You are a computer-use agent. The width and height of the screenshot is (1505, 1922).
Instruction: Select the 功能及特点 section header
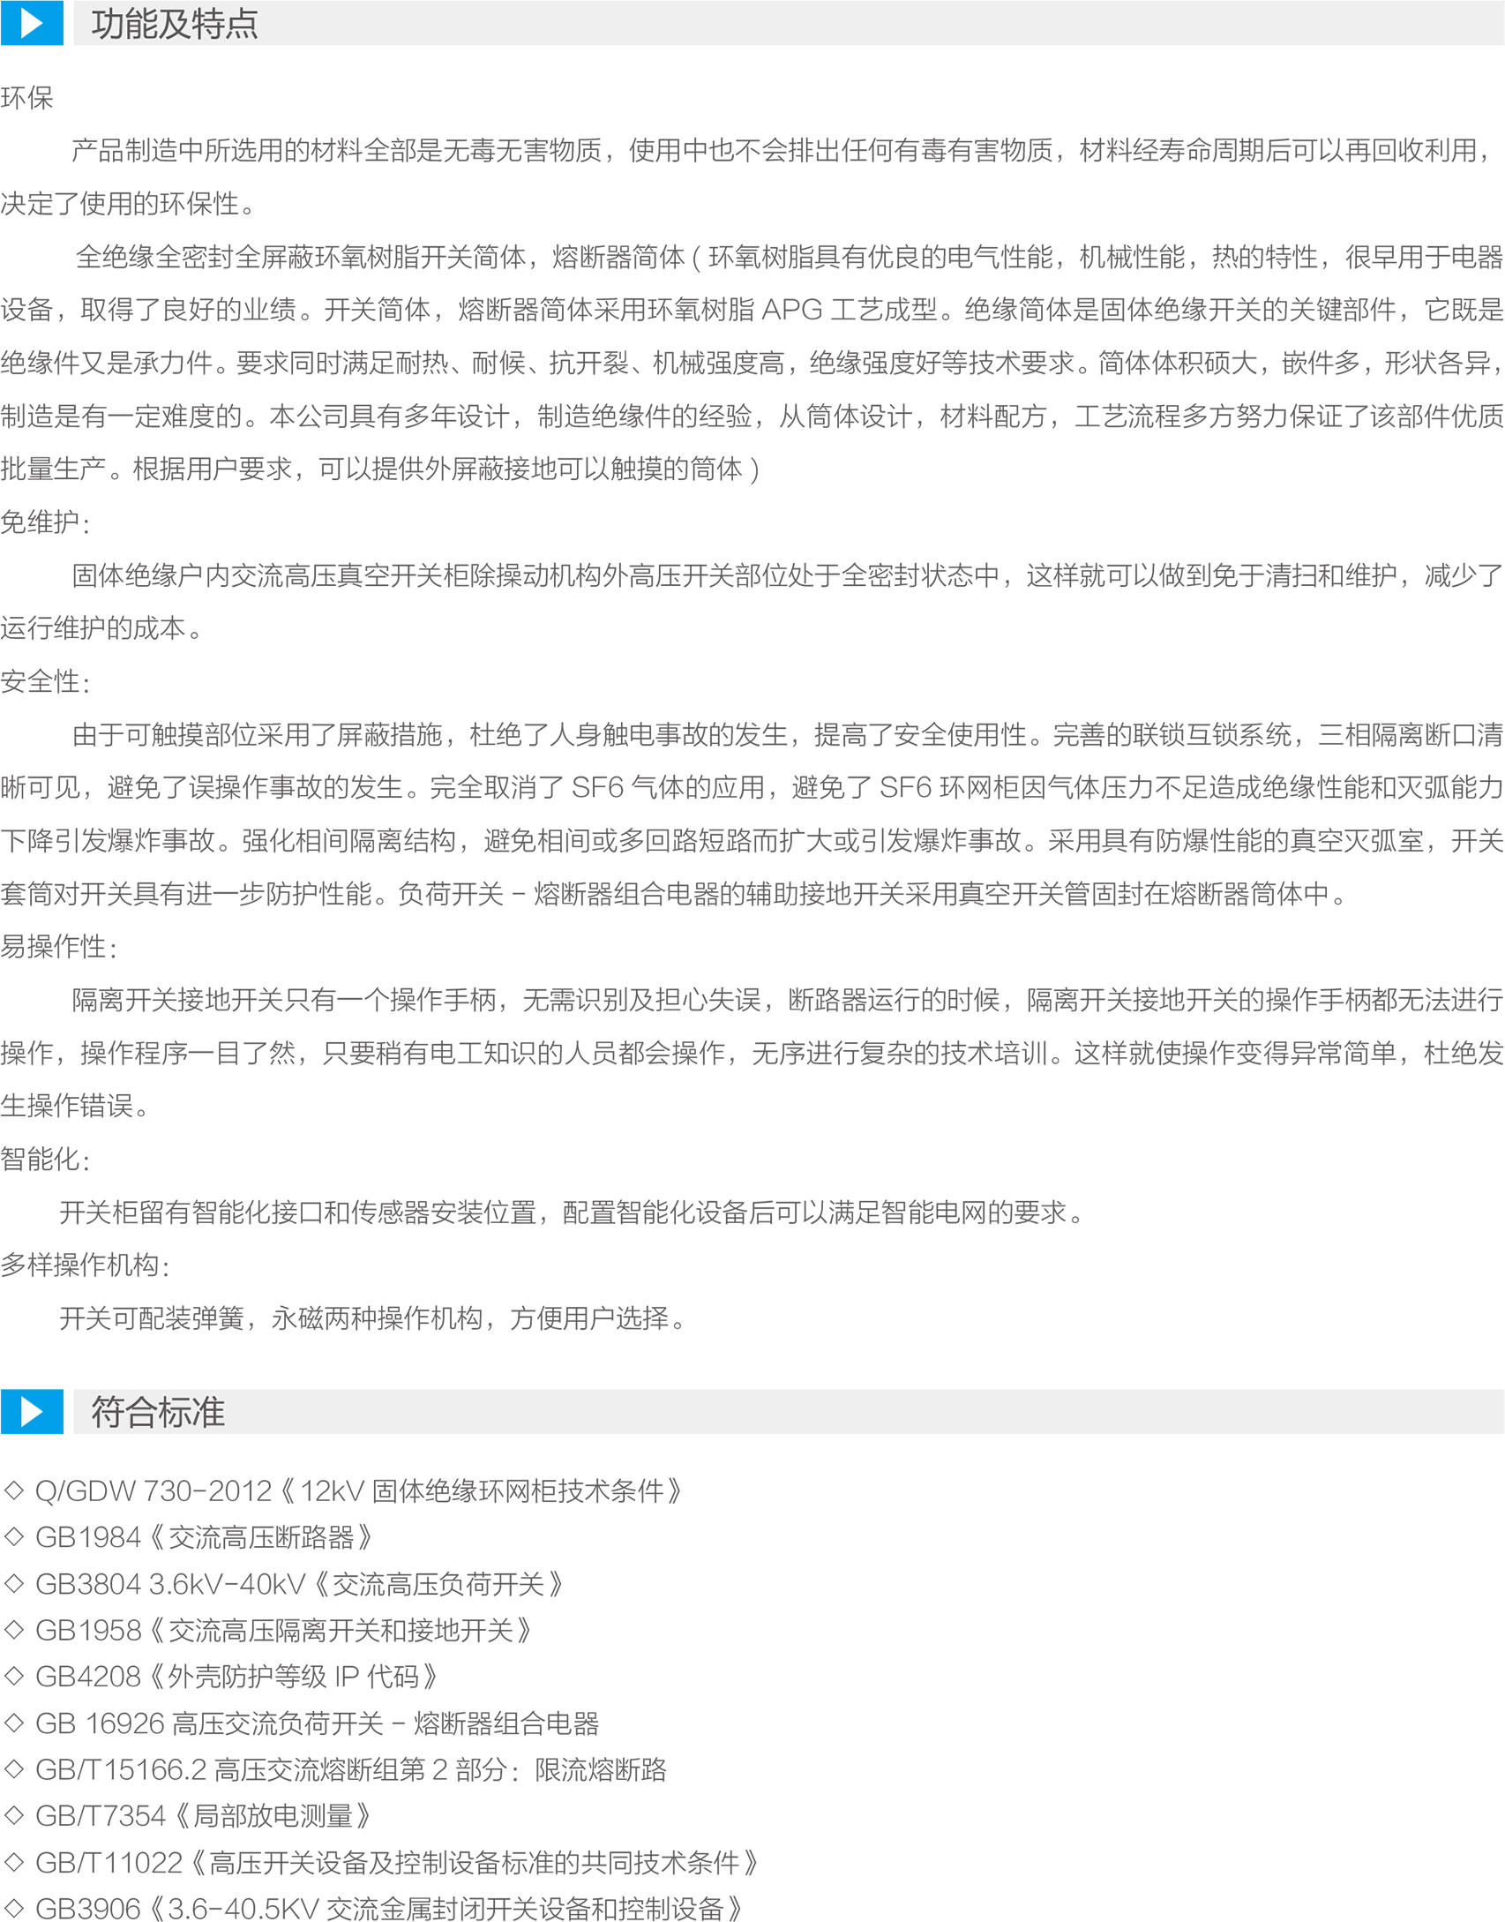(175, 24)
